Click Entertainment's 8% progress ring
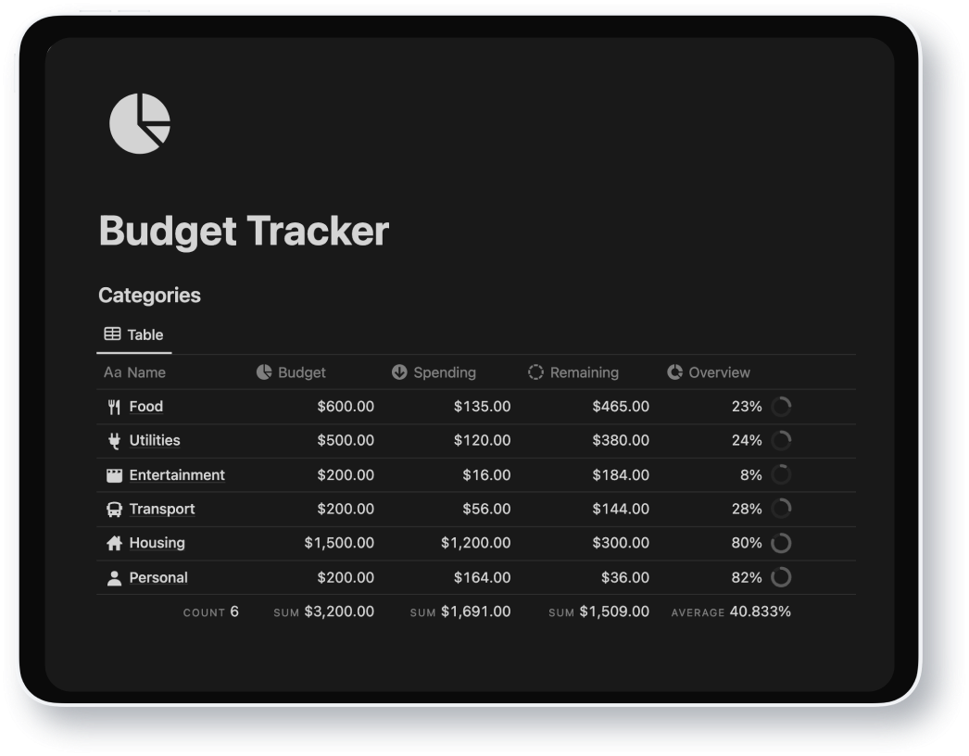This screenshot has height=756, width=969. click(x=781, y=474)
